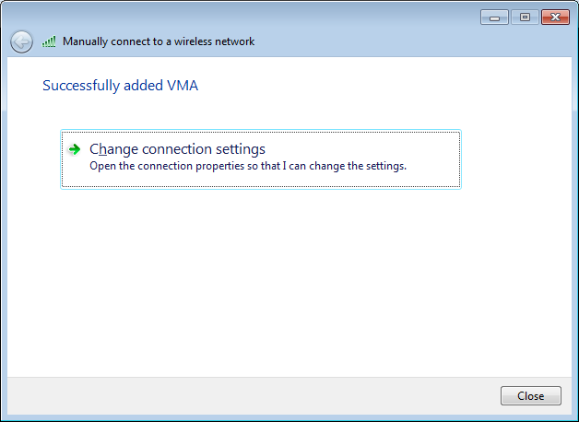Click the blank white area below the command link
This screenshot has width=579, height=422.
(x=288, y=280)
